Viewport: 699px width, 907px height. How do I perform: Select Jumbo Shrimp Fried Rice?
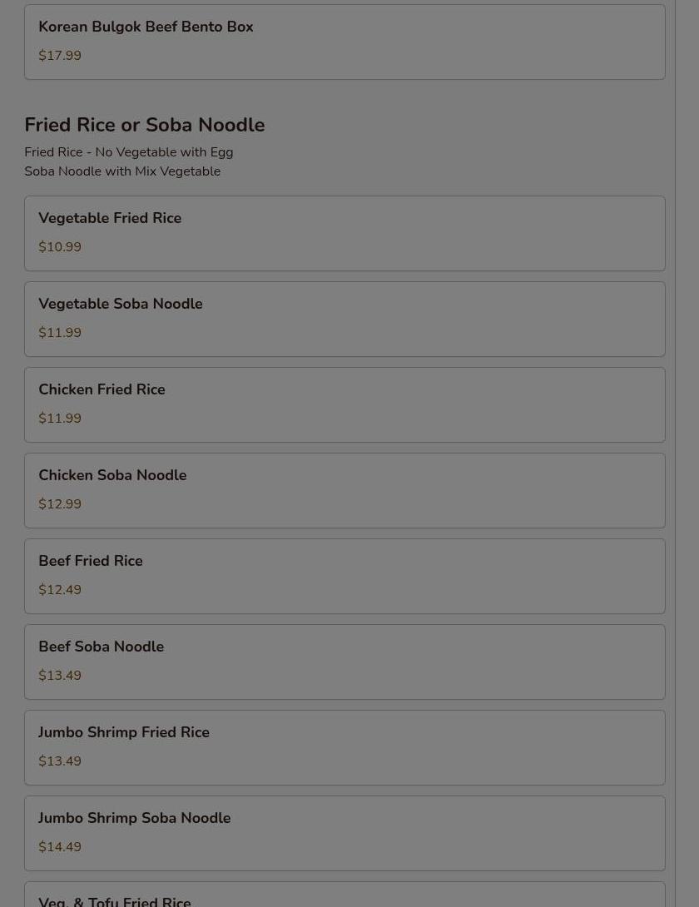pyautogui.click(x=345, y=746)
